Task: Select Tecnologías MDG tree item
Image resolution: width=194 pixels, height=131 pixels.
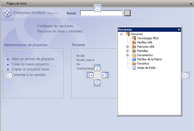Action: (148, 38)
